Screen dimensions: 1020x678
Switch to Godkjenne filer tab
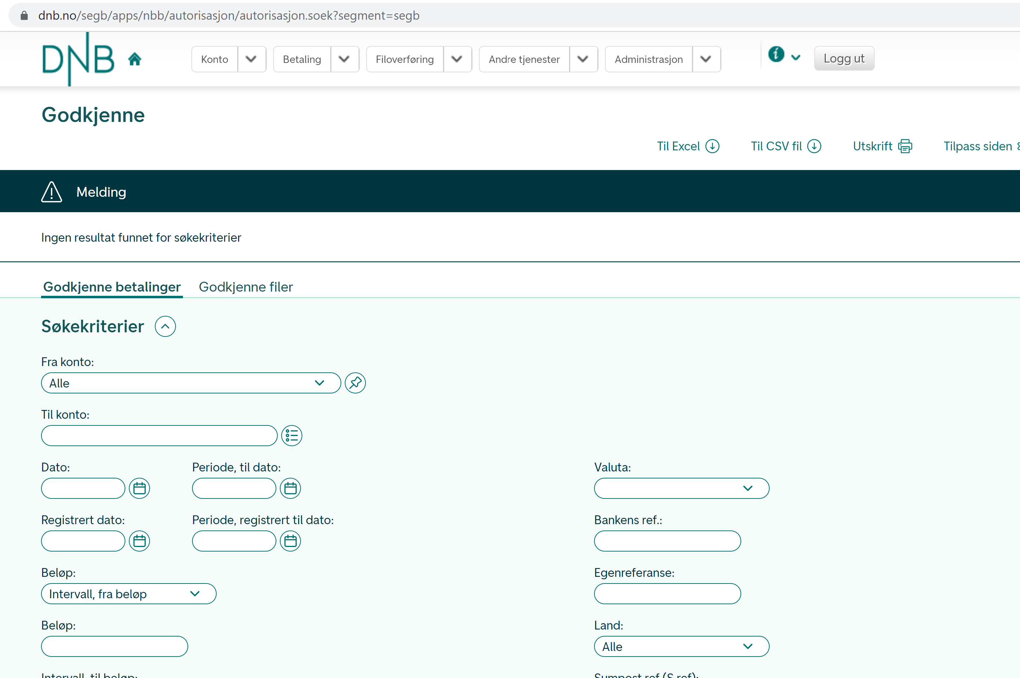tap(245, 287)
